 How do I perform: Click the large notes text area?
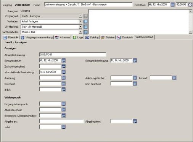pos(138,22)
